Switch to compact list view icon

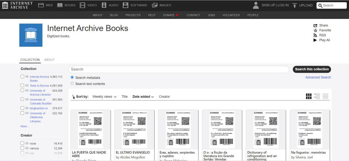325,96
